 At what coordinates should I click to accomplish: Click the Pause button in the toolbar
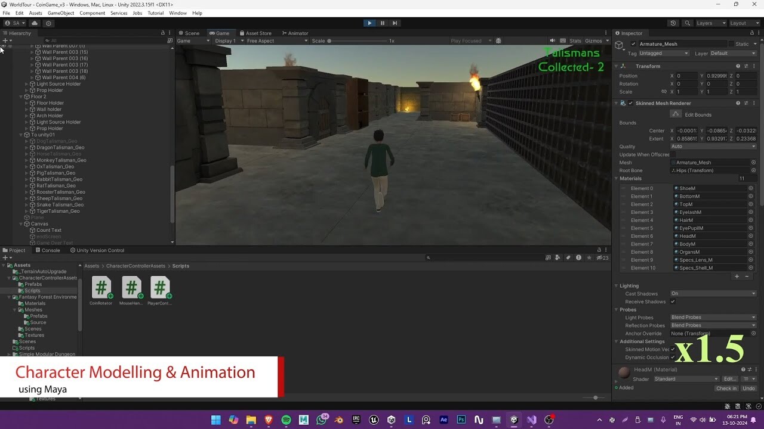coord(382,23)
